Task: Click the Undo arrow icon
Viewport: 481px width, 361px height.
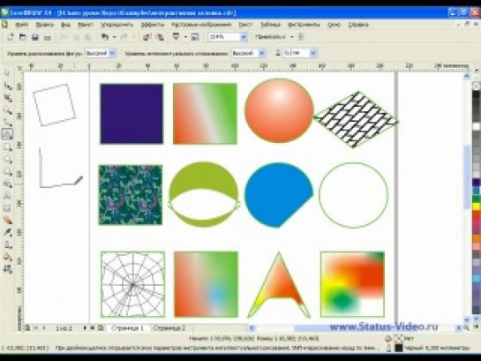Action: 105,37
